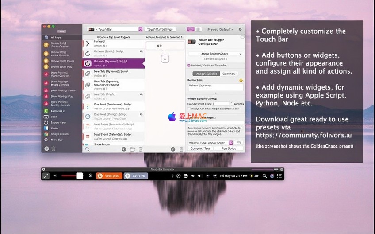This screenshot has width=375, height=234.
Task: Click the trash icon under the triggers list
Action: [x=141, y=149]
